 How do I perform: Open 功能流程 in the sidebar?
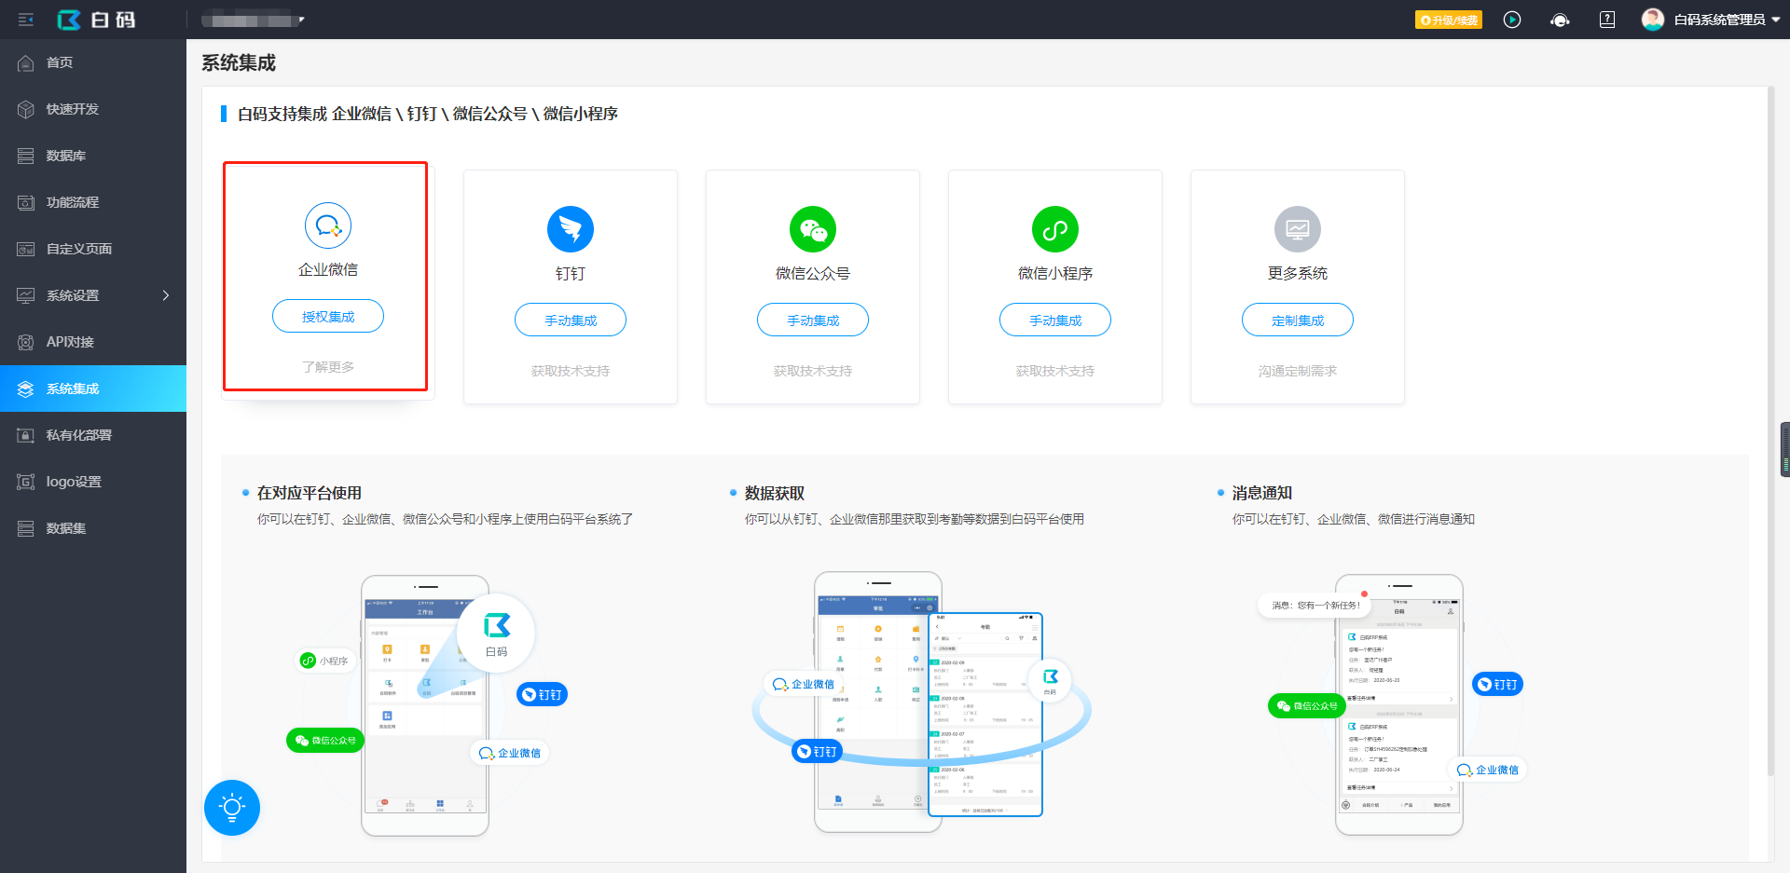click(93, 202)
